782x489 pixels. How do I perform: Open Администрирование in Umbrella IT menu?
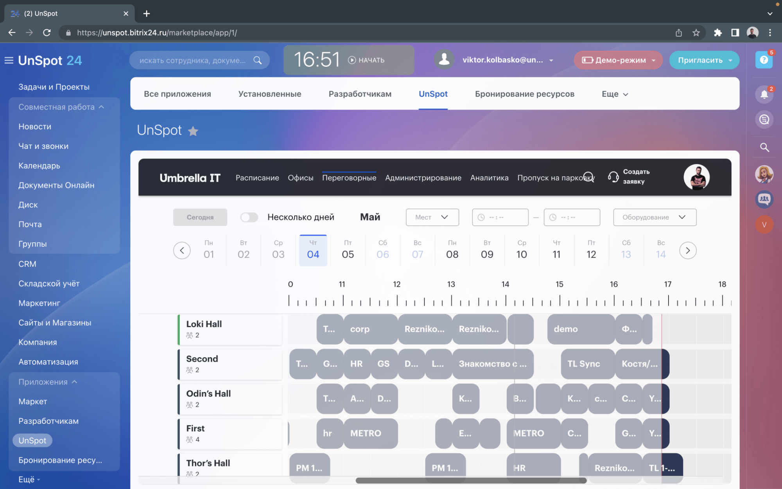[x=423, y=178]
